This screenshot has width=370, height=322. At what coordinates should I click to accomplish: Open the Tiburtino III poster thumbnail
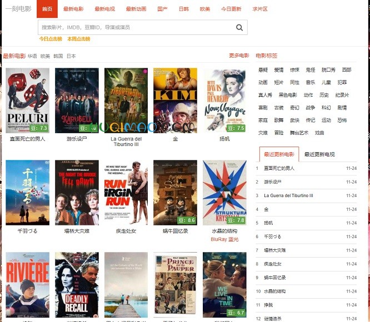click(x=126, y=100)
